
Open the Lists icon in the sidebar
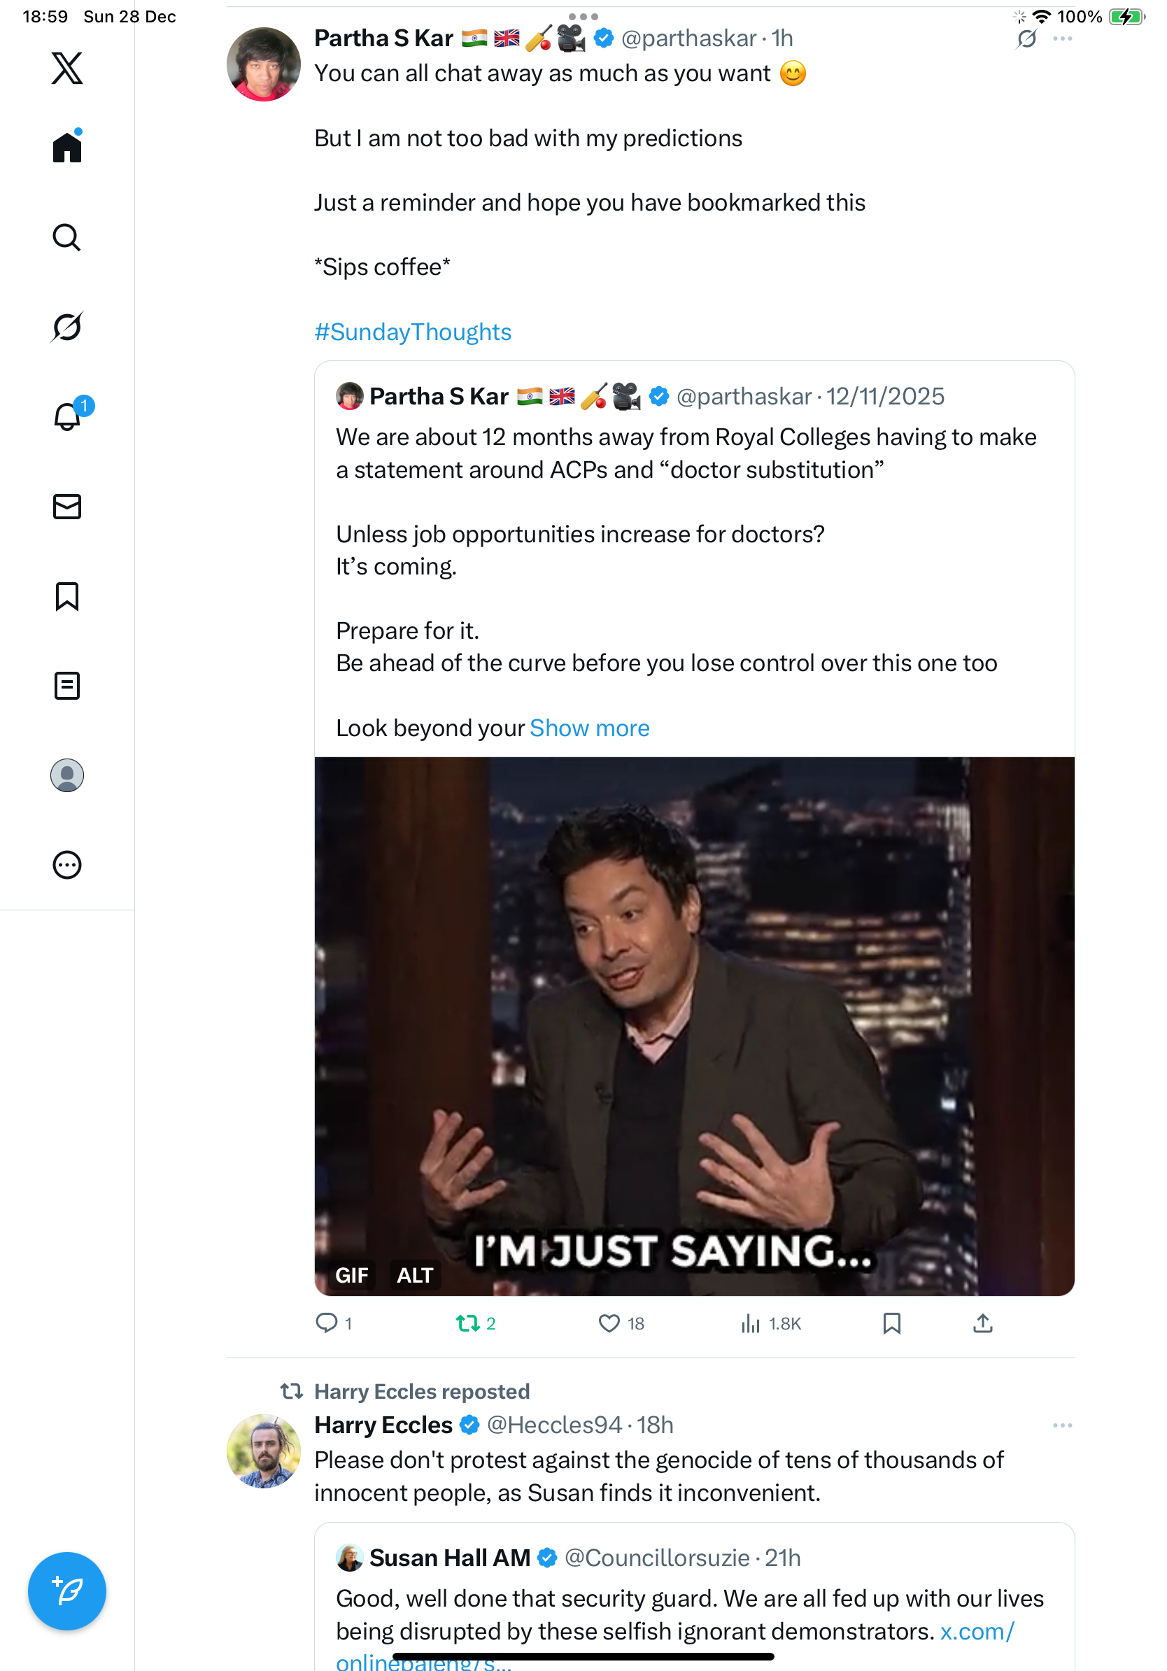[x=67, y=686]
